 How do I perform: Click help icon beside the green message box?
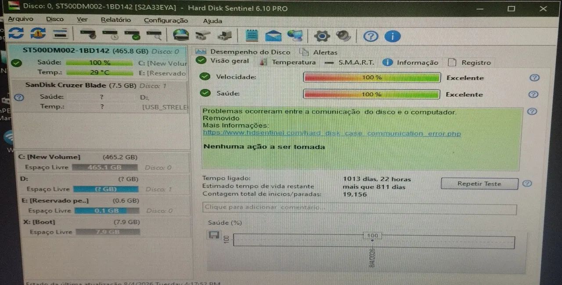532,112
